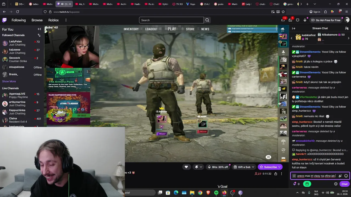Run search with the magnifier button
The height and width of the screenshot is (197, 351).
(207, 20)
